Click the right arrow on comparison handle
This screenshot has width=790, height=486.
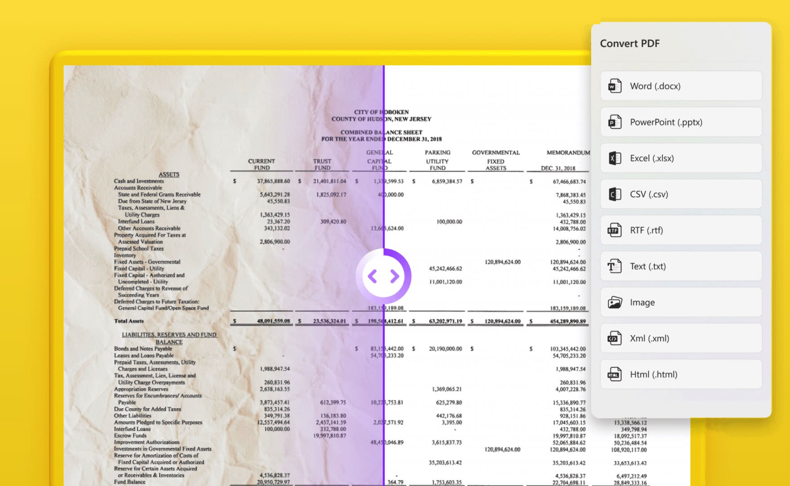pos(395,276)
